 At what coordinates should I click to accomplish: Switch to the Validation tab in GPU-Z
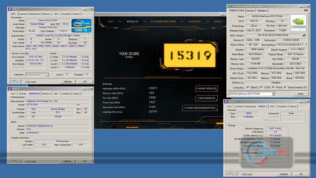click(x=262, y=11)
